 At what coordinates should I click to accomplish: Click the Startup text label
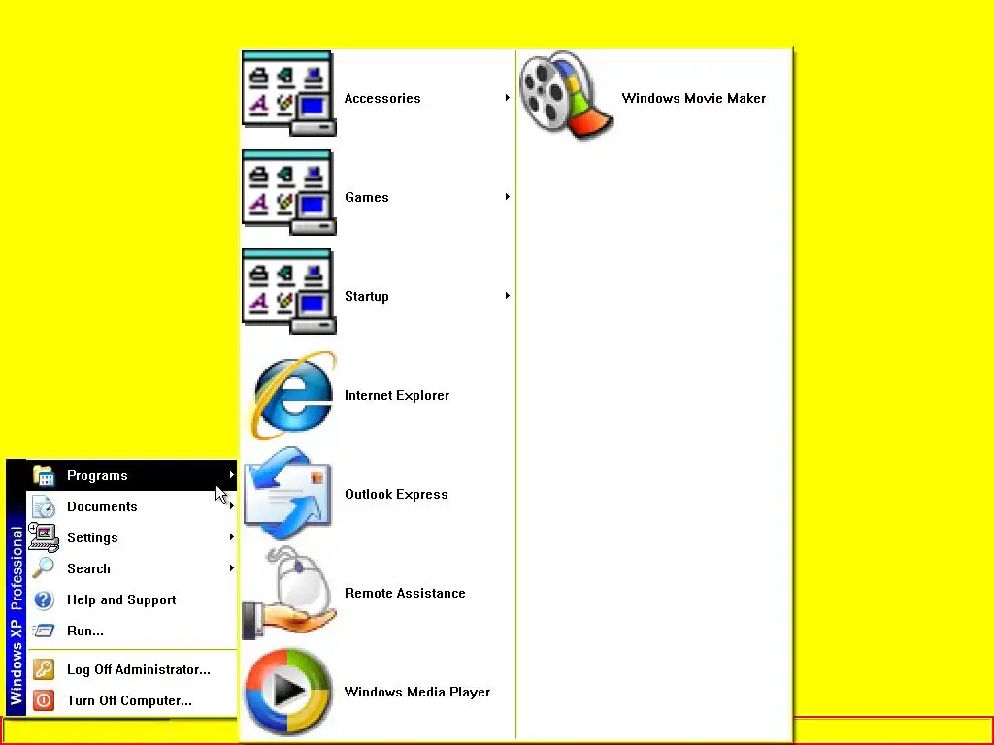click(366, 297)
